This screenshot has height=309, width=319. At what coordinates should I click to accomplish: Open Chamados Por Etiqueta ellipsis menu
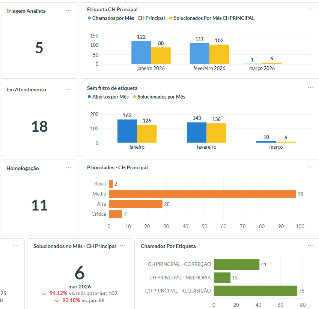point(310,246)
